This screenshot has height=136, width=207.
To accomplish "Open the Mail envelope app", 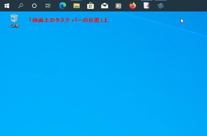I will (x=104, y=6).
